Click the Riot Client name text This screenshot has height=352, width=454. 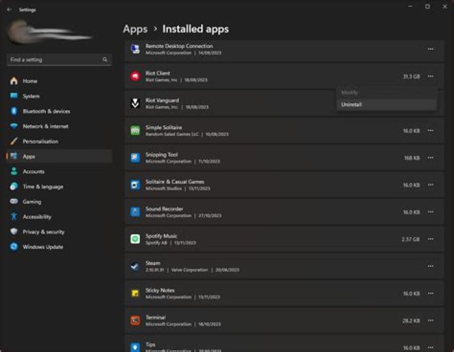158,73
